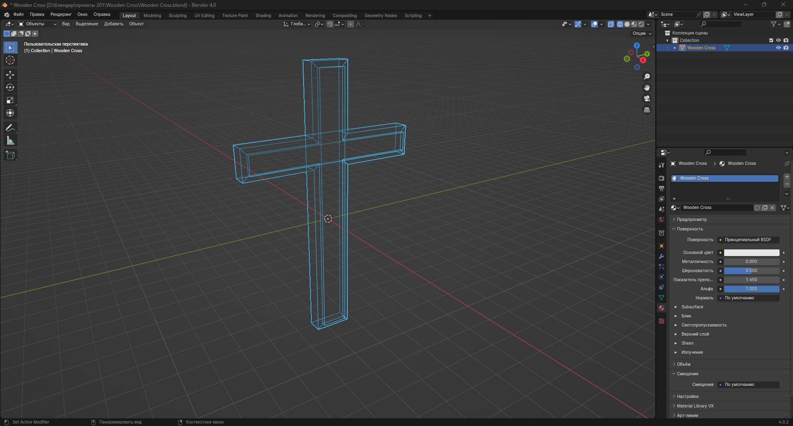
Task: Open the Файл menu
Action: click(x=19, y=14)
